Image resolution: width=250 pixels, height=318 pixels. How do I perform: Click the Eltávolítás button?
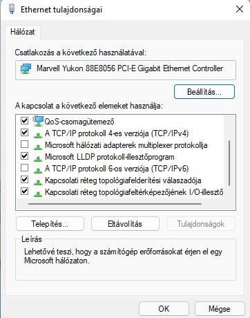coord(125,224)
